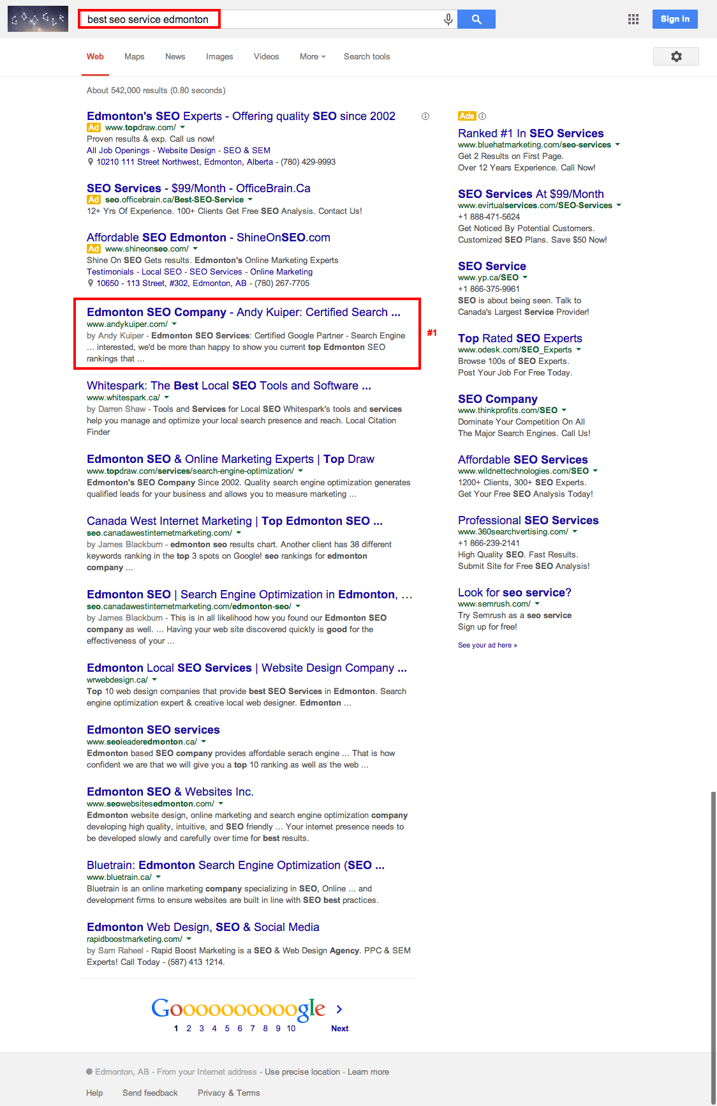This screenshot has height=1106, width=717.
Task: Switch to the Maps tab
Action: pyautogui.click(x=135, y=57)
